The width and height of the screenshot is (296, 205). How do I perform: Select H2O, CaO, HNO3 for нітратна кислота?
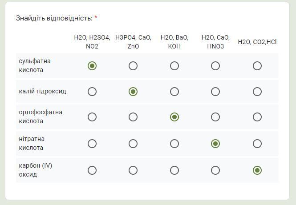pyautogui.click(x=215, y=144)
